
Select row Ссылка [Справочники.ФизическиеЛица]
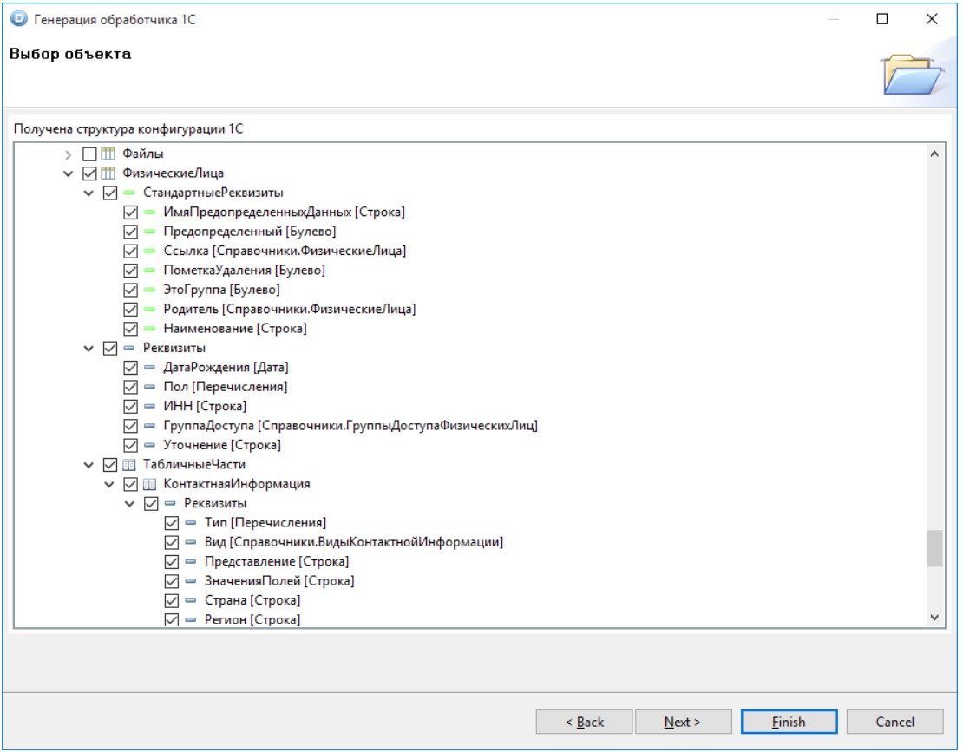coord(285,251)
